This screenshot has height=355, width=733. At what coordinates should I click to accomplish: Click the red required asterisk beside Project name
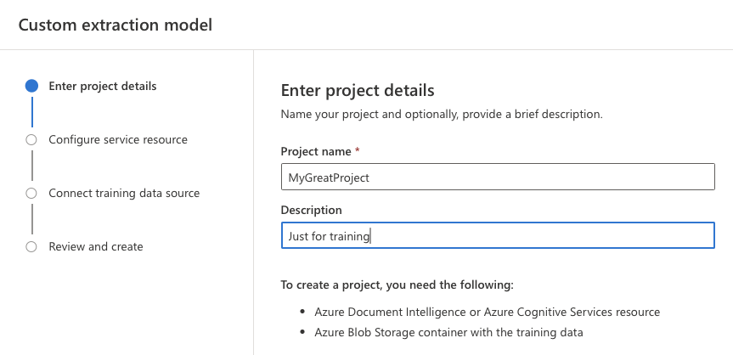pyautogui.click(x=358, y=151)
